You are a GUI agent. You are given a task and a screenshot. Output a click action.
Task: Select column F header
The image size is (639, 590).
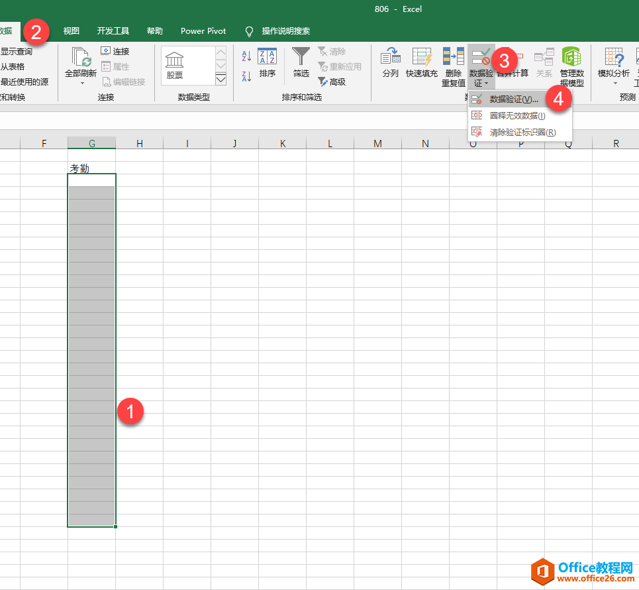click(x=44, y=143)
